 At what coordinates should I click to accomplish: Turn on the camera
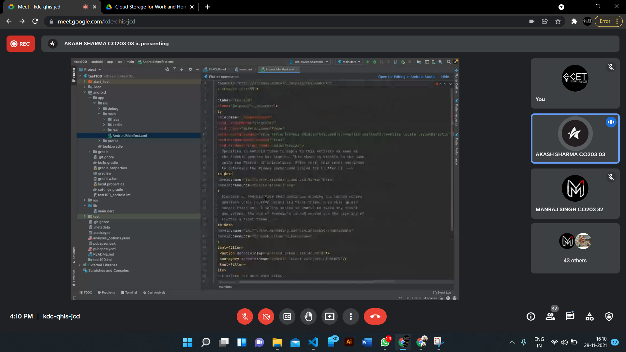click(266, 316)
